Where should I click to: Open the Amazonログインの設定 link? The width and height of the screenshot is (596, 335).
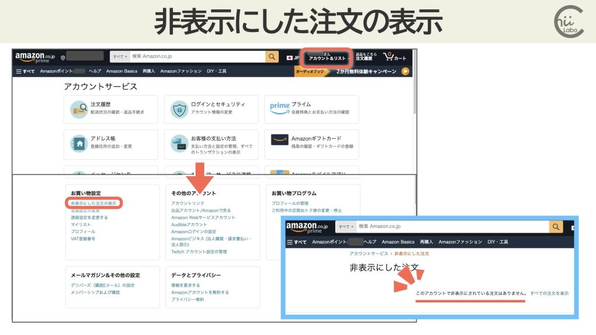(193, 231)
